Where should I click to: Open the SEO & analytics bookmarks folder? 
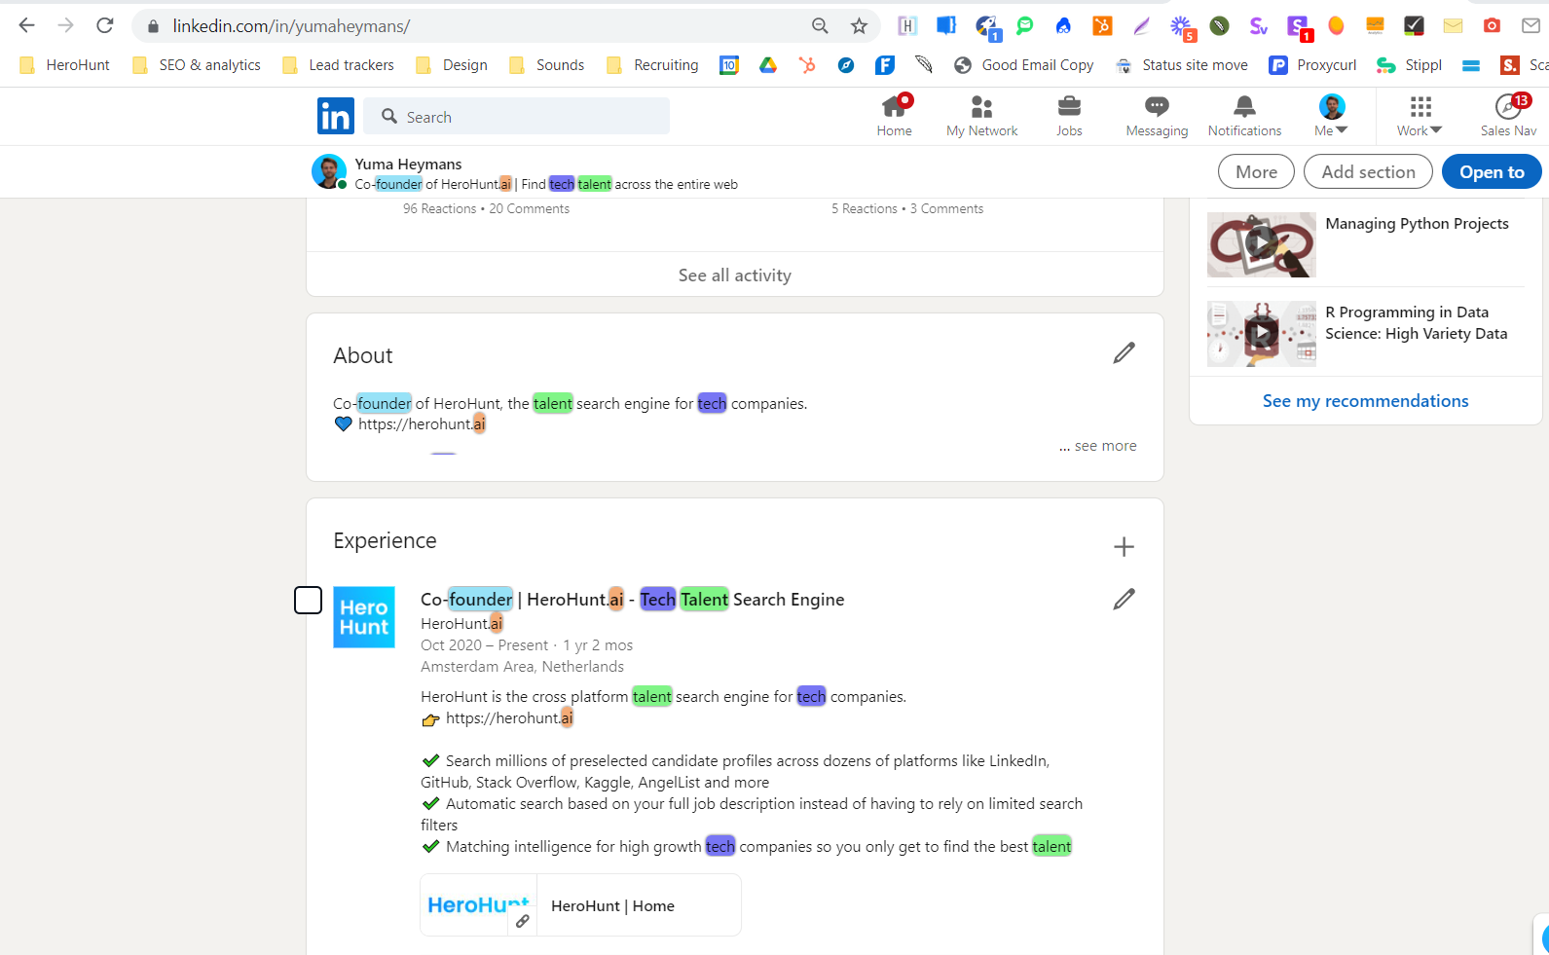[197, 65]
